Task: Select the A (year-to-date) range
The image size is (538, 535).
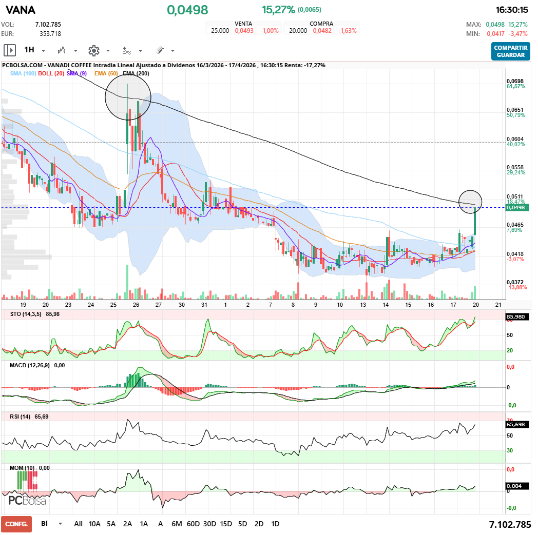Action: pos(160,524)
